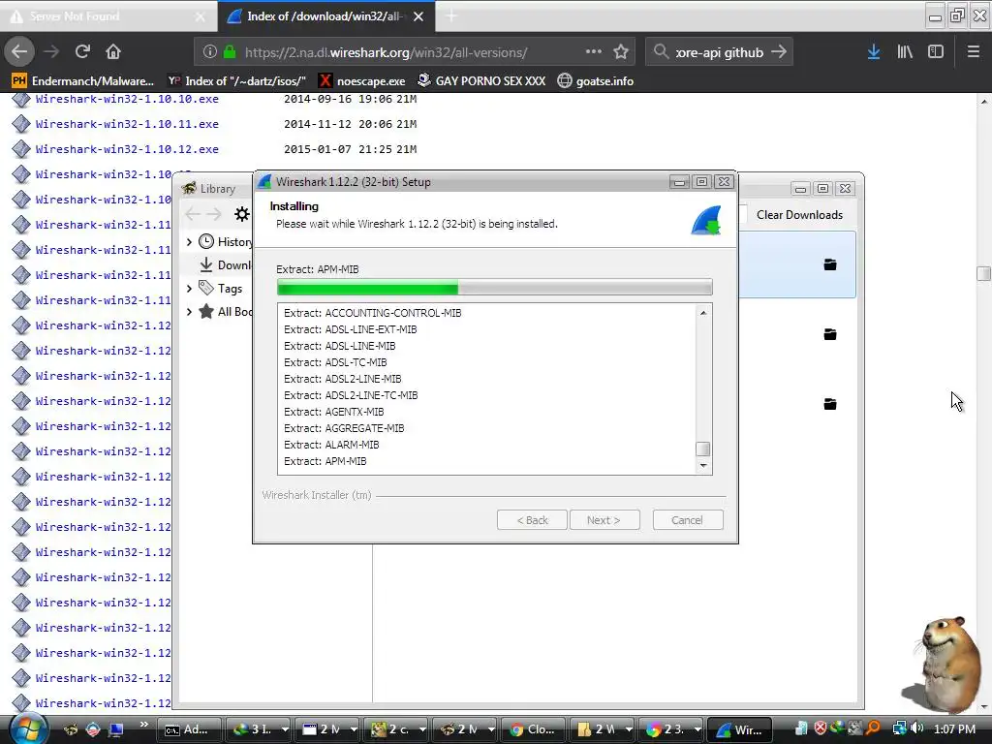Reload the Wireshark downloads page
This screenshot has height=744, width=992.
82,51
